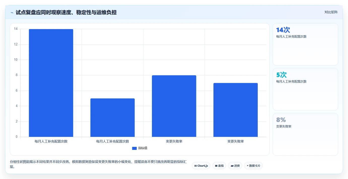This screenshot has height=179, width=348.
Task: Click the y-axis tick label 12
Action: tap(16, 44)
